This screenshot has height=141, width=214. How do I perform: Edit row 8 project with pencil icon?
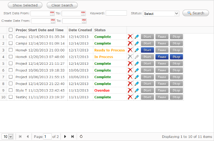pos(137,83)
